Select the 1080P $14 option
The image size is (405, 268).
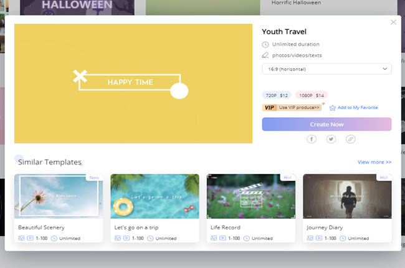[x=312, y=95]
